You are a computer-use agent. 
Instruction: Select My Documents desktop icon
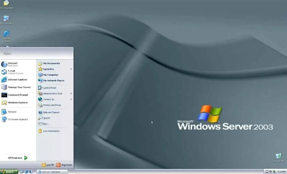point(6,5)
